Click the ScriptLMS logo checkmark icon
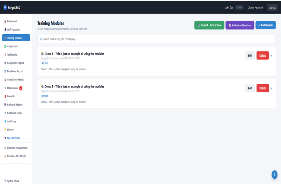Screen dimensions: 281x184 click(5, 7)
